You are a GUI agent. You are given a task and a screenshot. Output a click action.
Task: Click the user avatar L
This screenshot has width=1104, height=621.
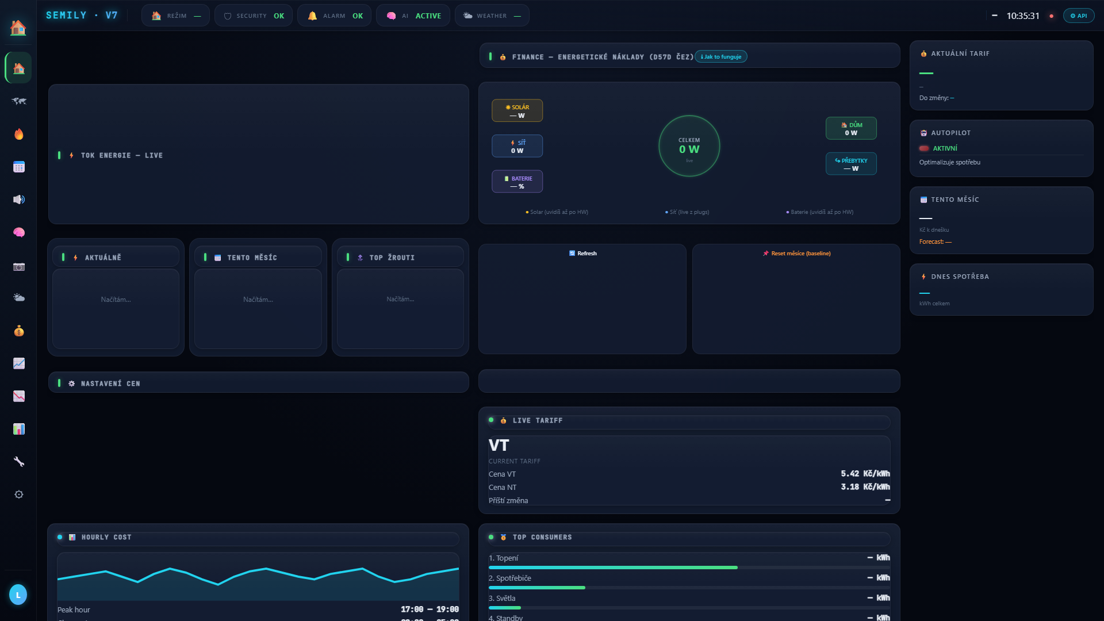click(x=18, y=595)
